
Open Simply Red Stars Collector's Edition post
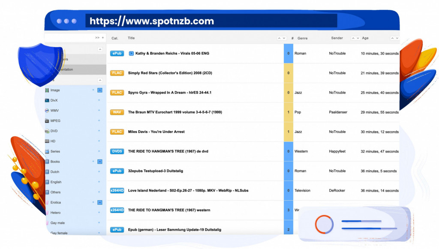[170, 73]
